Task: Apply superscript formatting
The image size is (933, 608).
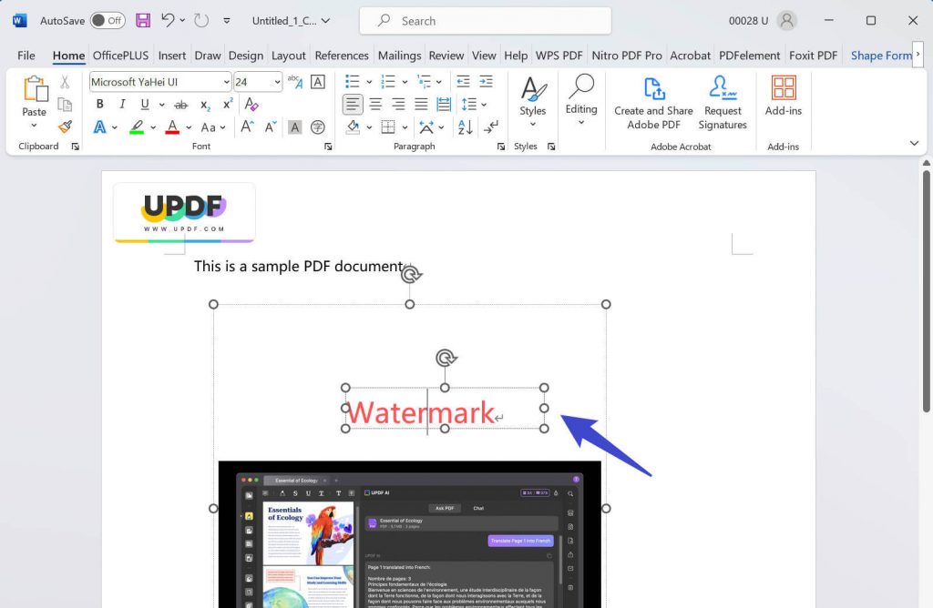Action: click(x=225, y=104)
